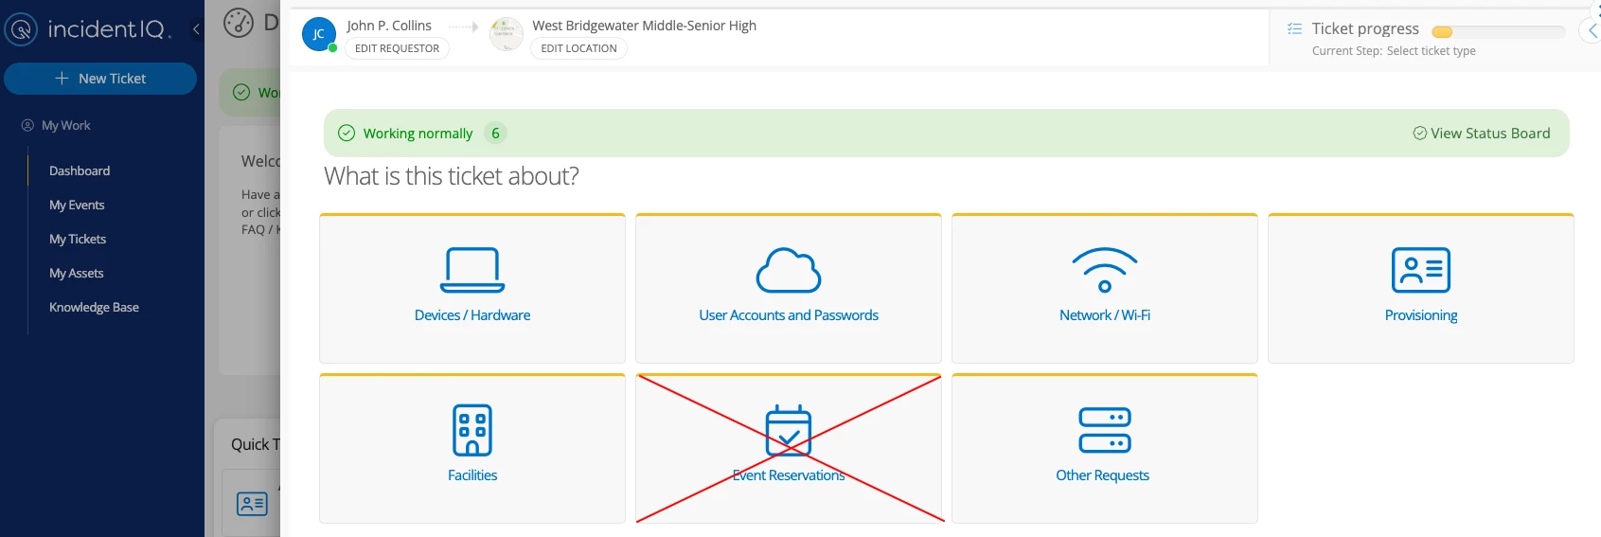
Task: Select the Event Reservations calendar icon
Action: tap(789, 430)
